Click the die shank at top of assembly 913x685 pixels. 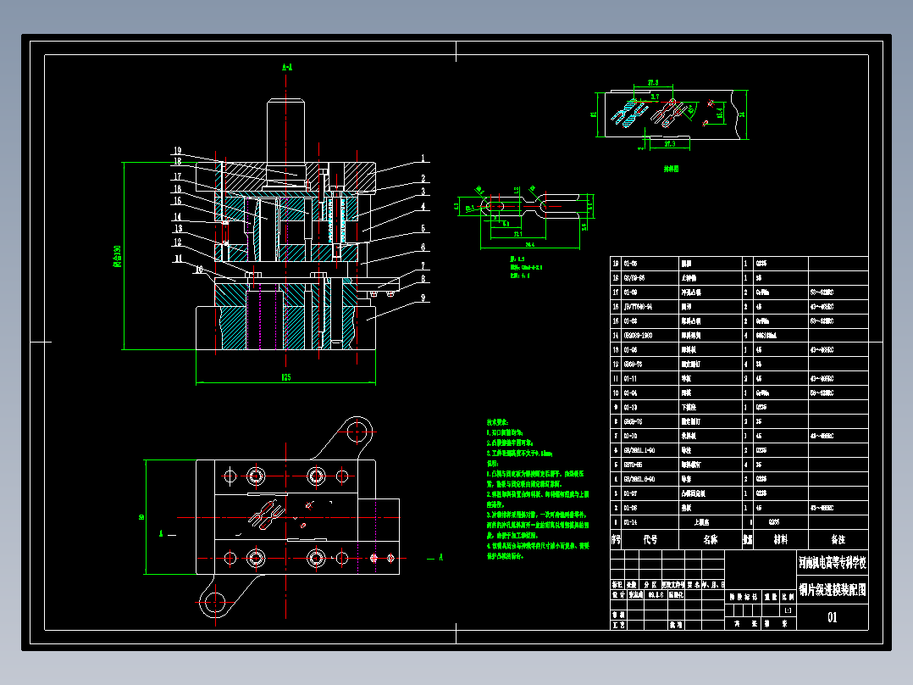tap(286, 131)
